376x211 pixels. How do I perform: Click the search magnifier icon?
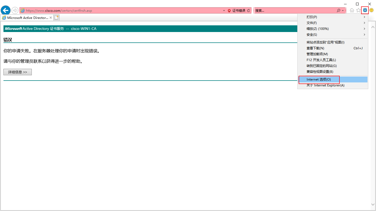tap(339, 11)
